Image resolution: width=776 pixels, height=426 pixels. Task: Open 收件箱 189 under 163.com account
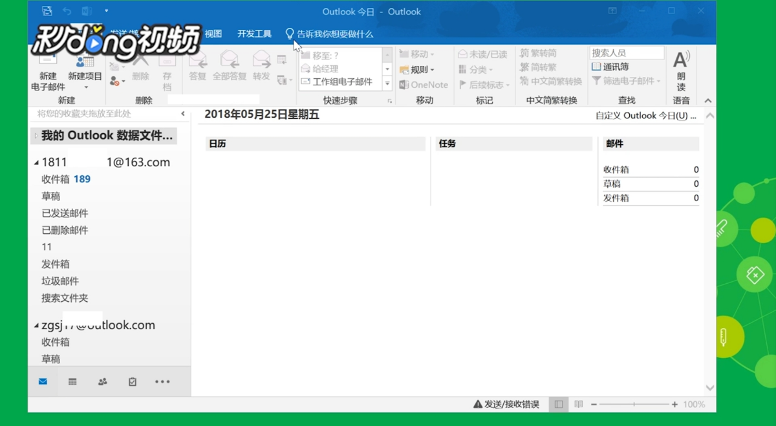click(66, 179)
